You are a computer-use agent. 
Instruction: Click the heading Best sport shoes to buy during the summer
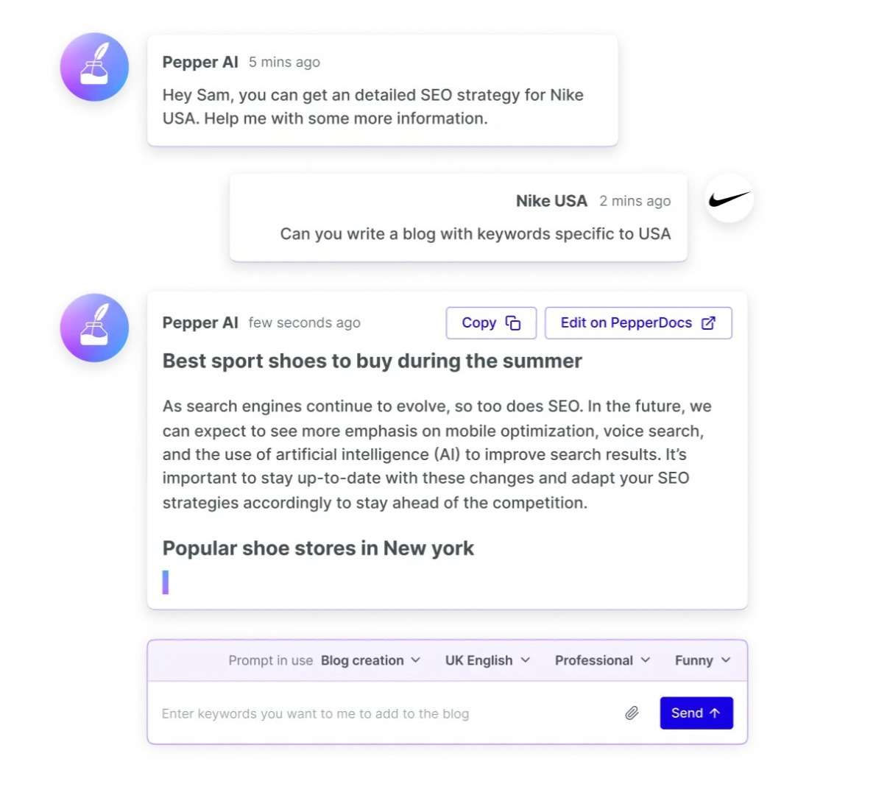(x=372, y=361)
